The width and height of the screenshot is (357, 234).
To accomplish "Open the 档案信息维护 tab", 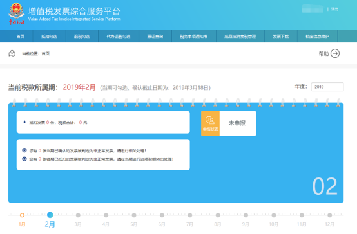I will click(x=318, y=37).
